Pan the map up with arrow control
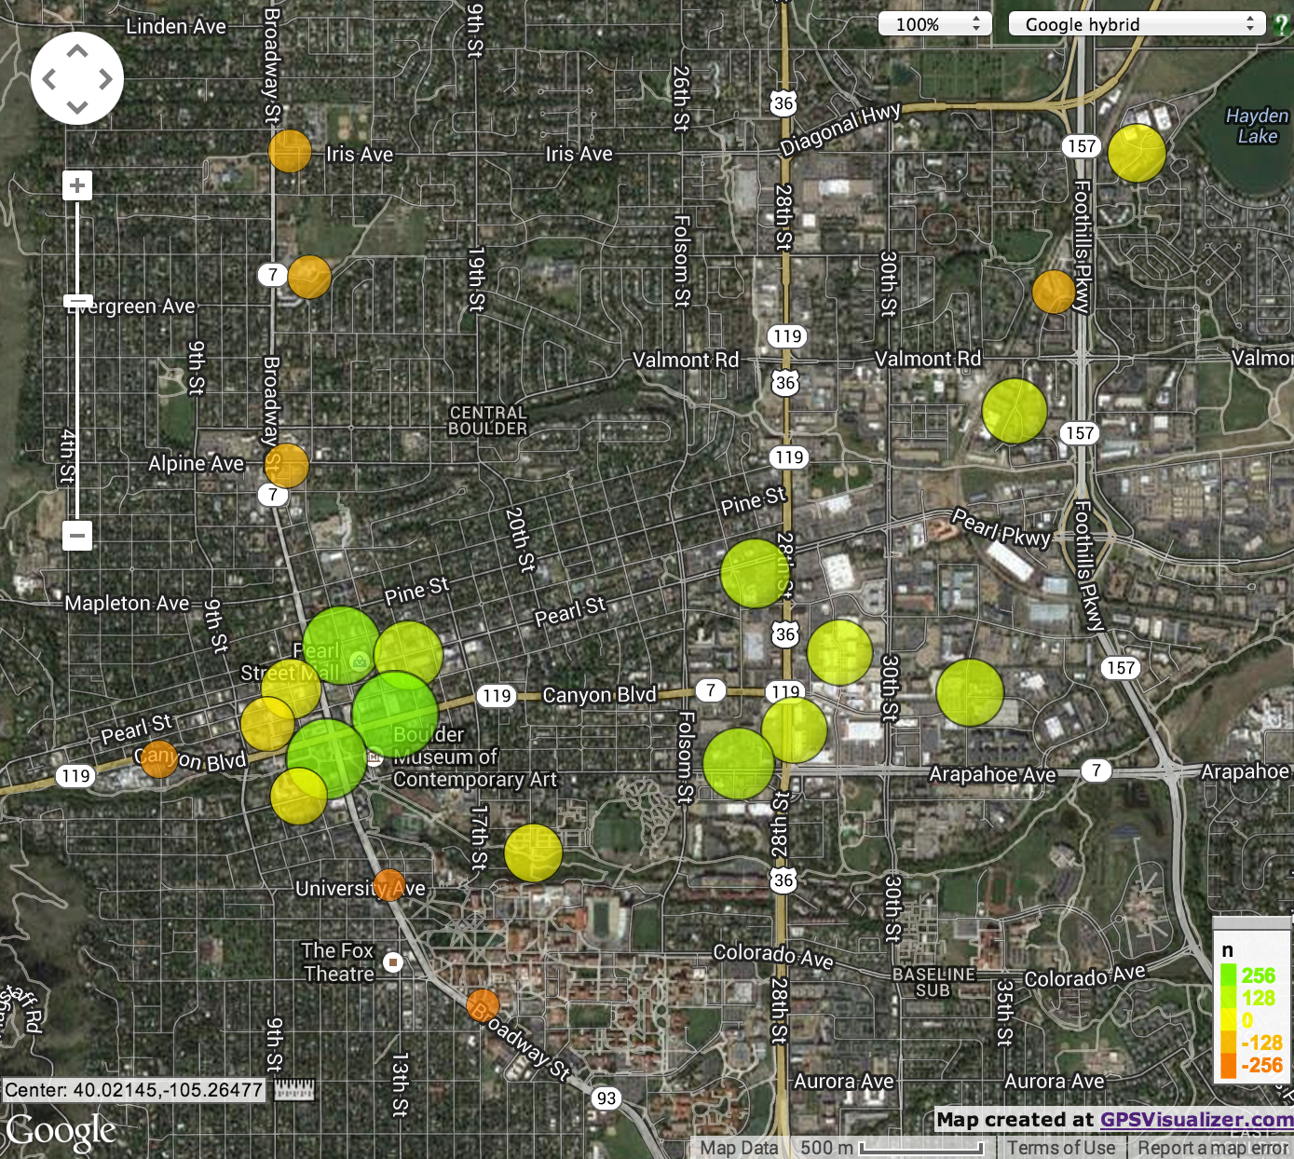Screen dimensions: 1294x1159 tap(77, 51)
